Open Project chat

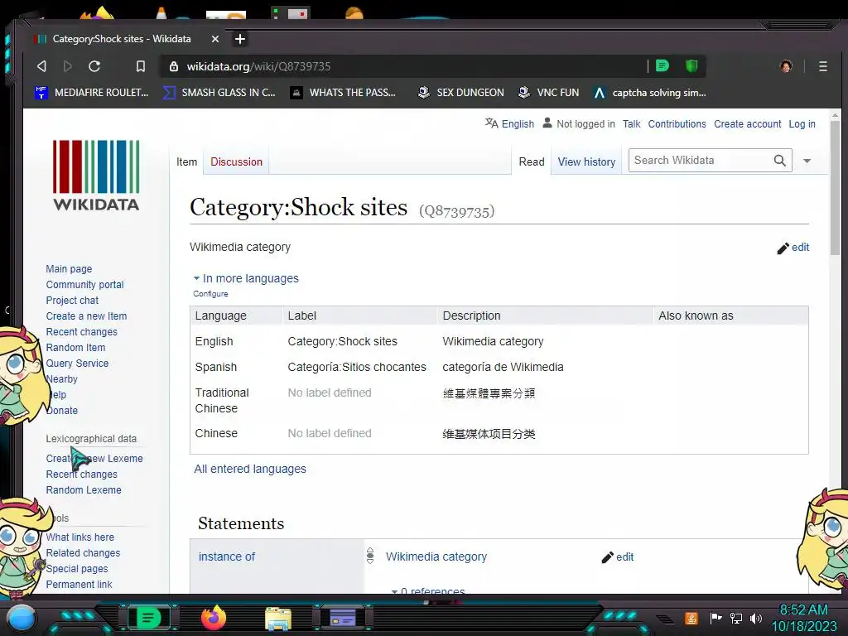72,300
